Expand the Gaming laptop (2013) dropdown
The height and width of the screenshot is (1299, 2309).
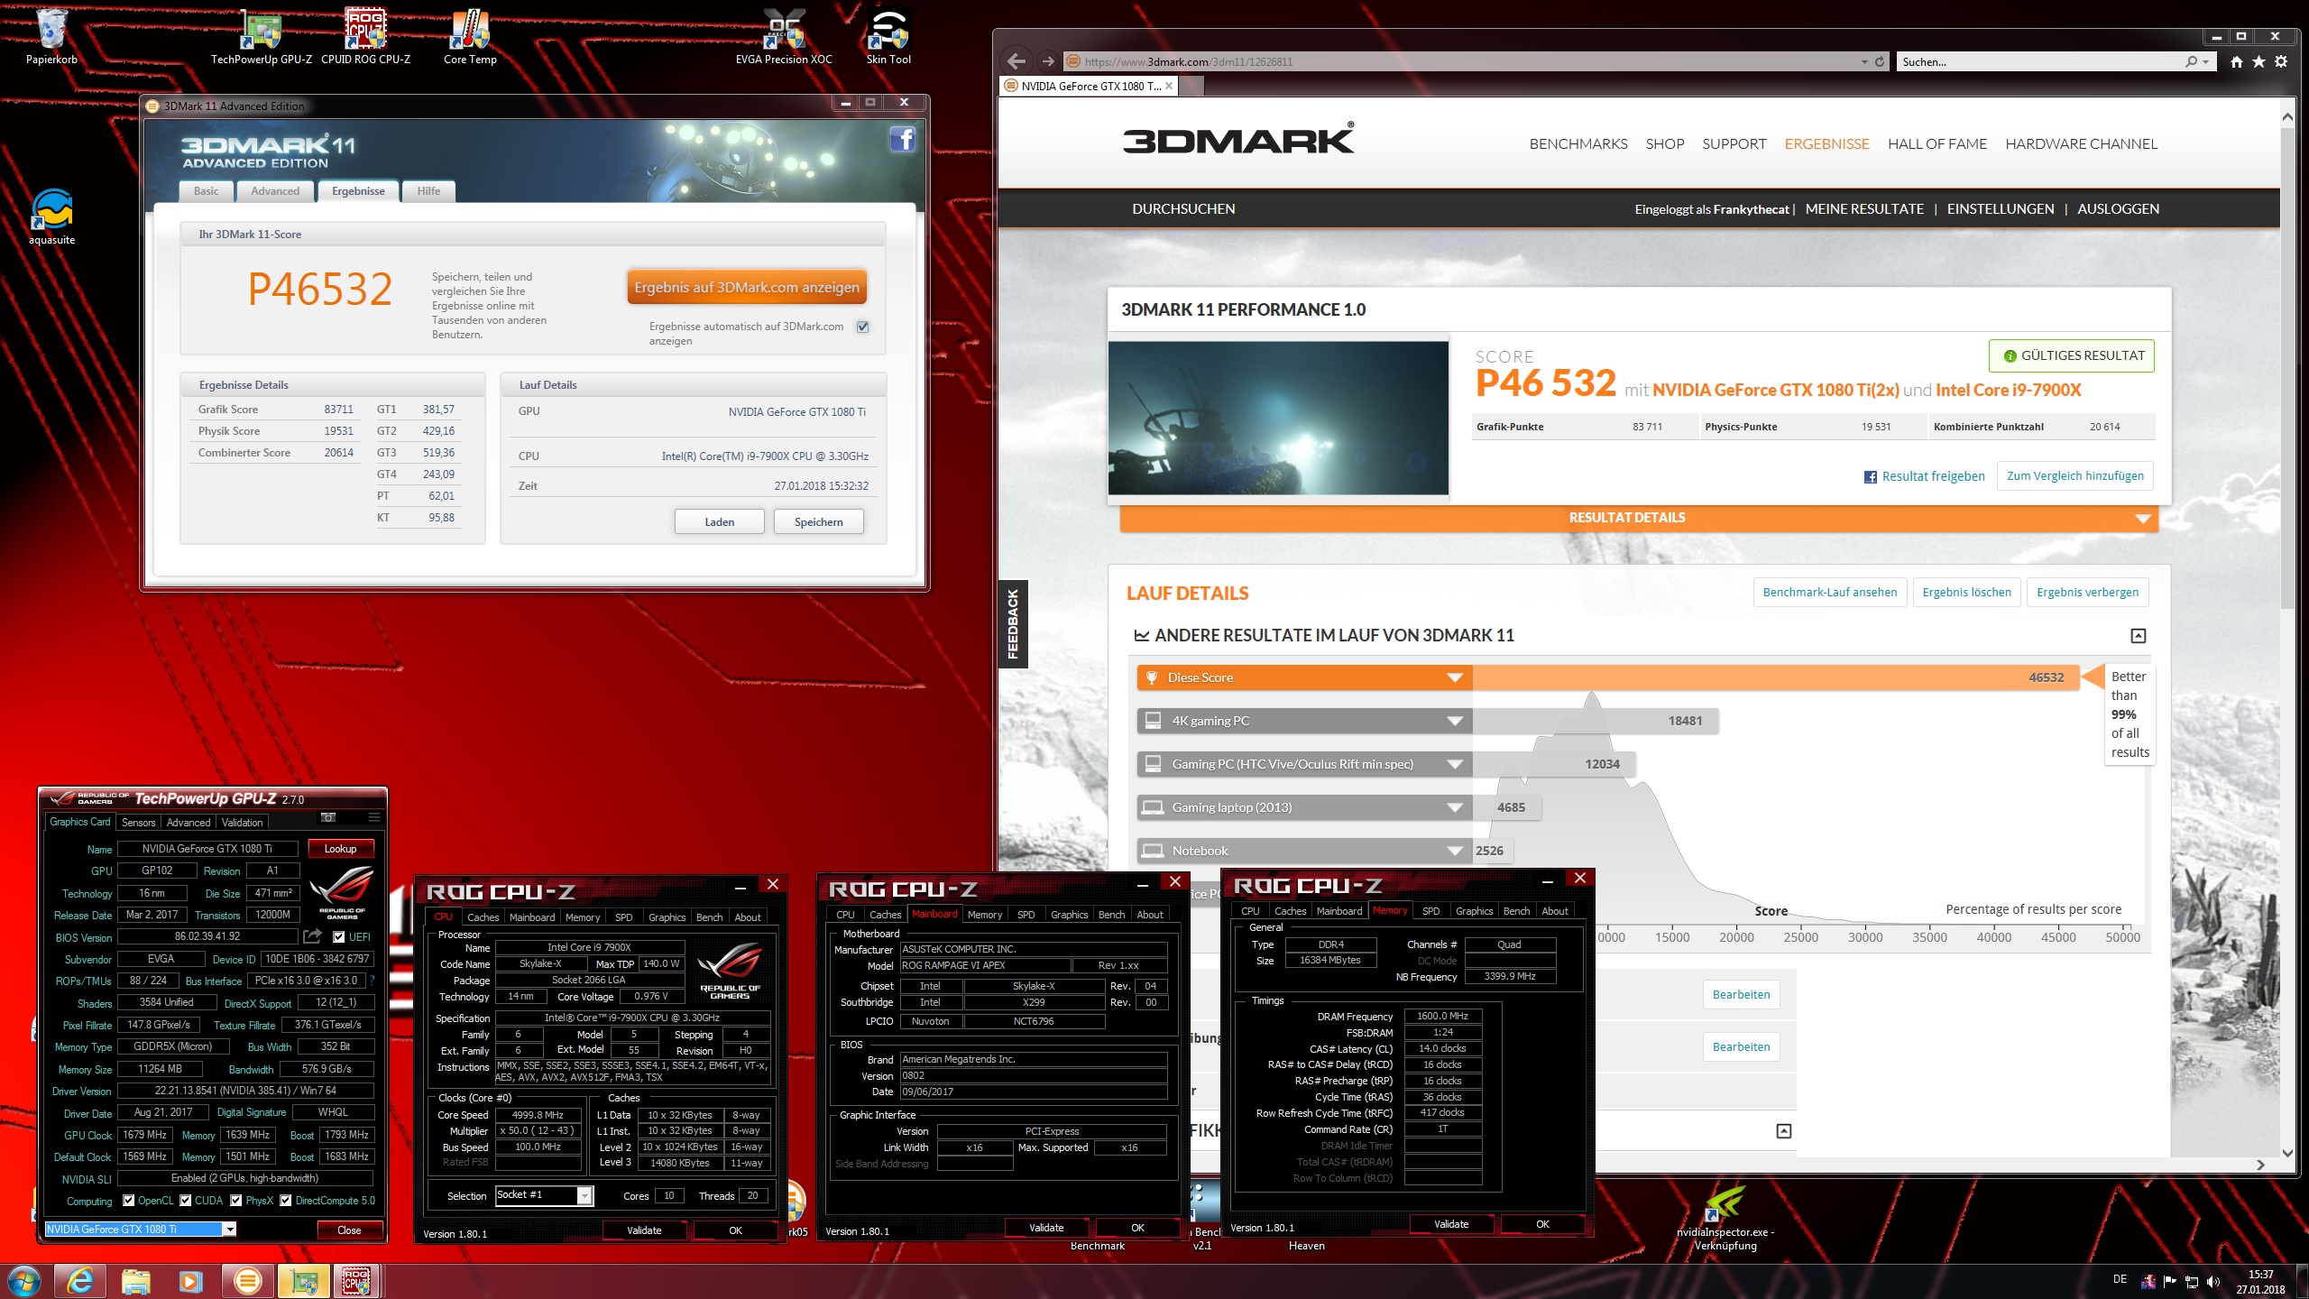(x=1454, y=807)
